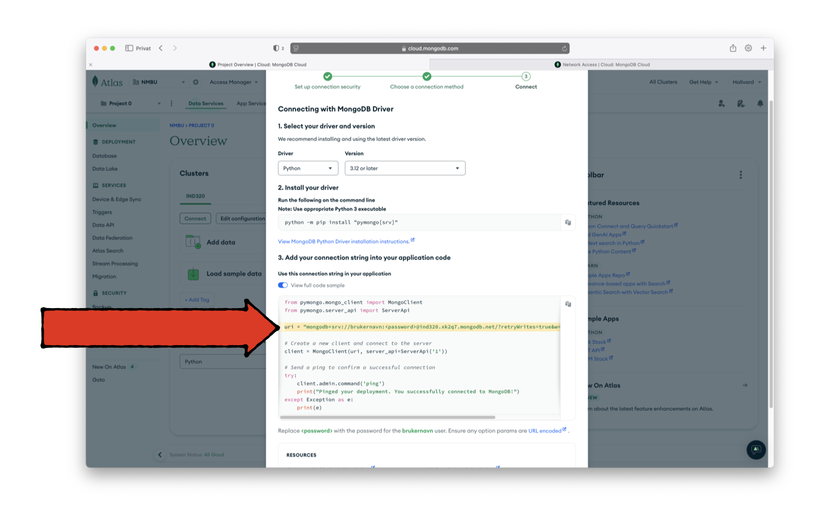Click the cloud.mongodb.com address bar

pyautogui.click(x=429, y=48)
